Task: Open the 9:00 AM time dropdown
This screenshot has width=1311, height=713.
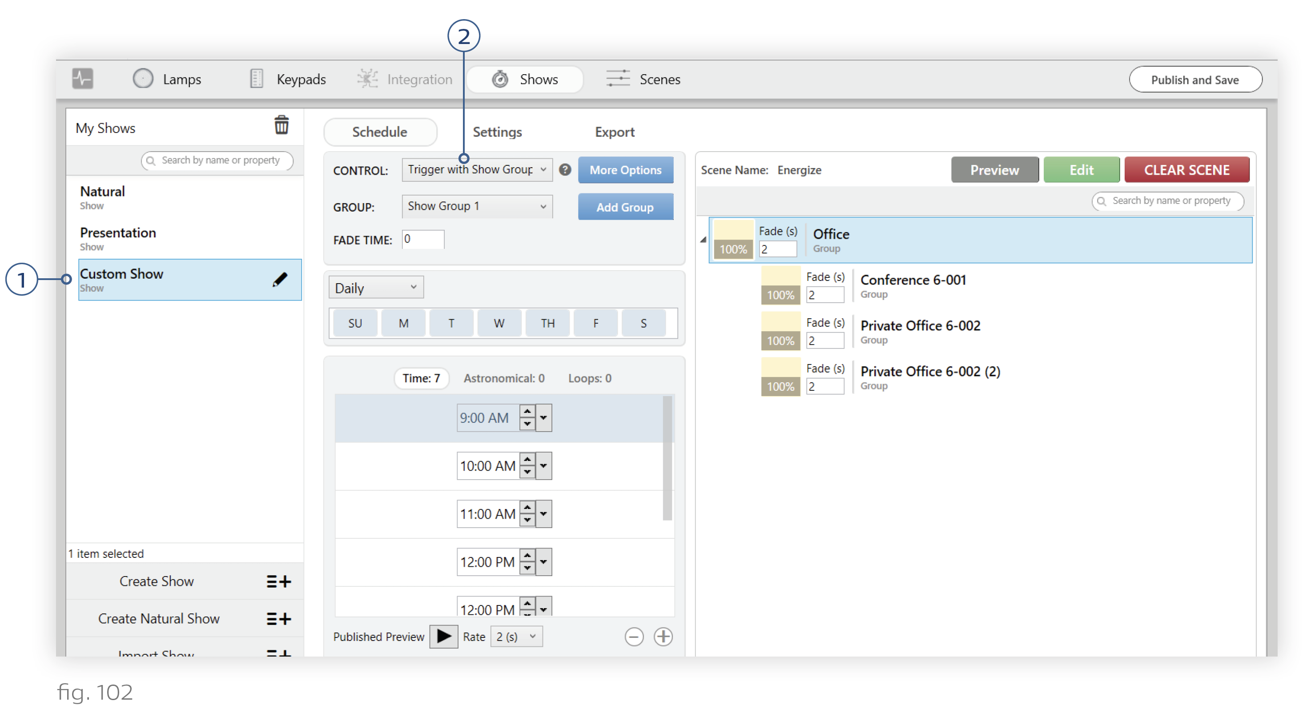Action: (543, 417)
